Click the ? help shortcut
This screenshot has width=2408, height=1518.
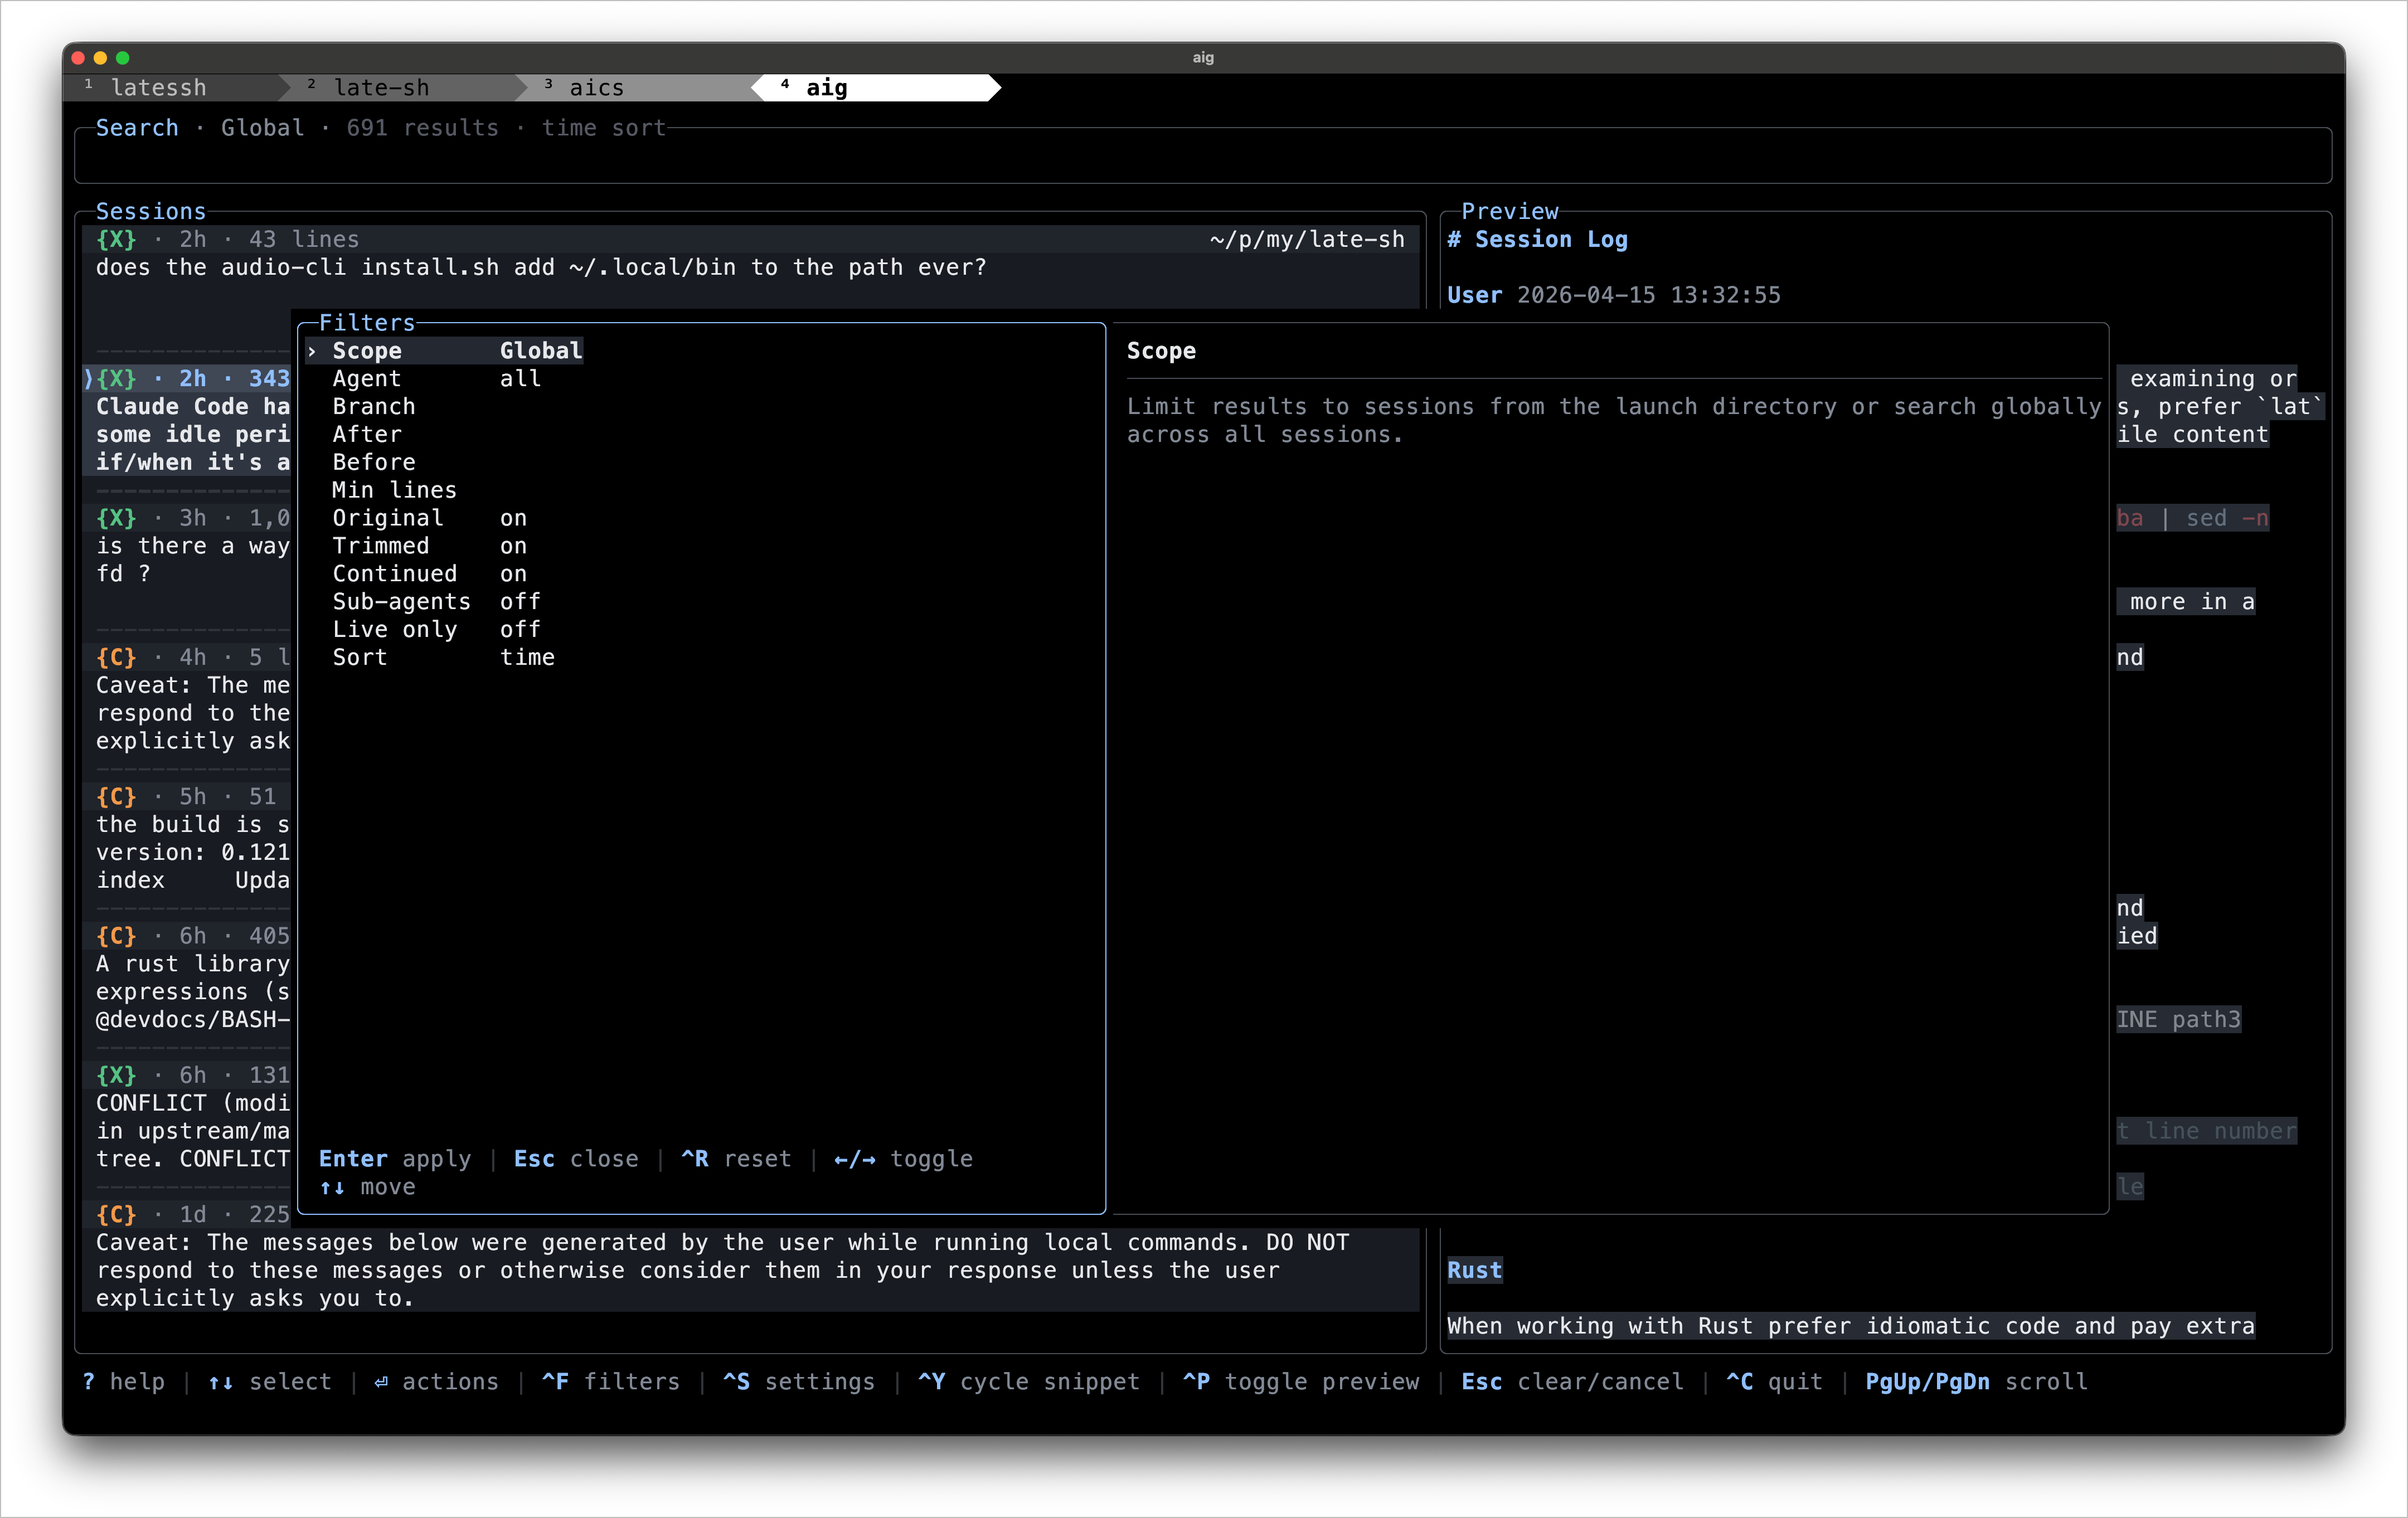(124, 1382)
